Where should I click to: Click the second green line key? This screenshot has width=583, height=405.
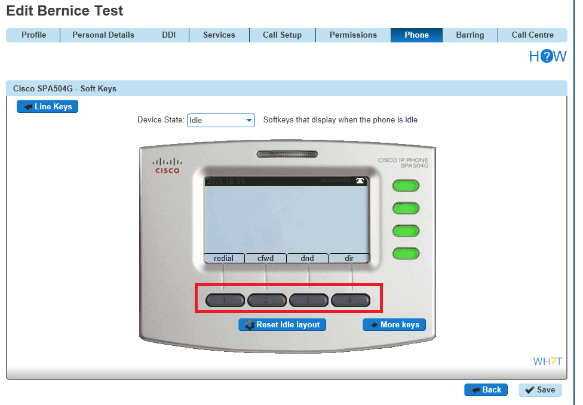point(406,208)
